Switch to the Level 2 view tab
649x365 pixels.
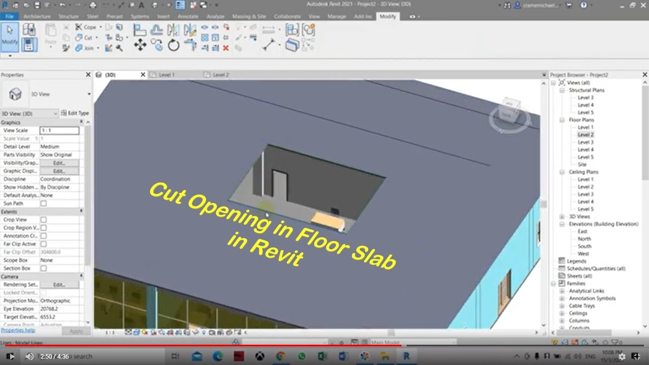coord(221,75)
